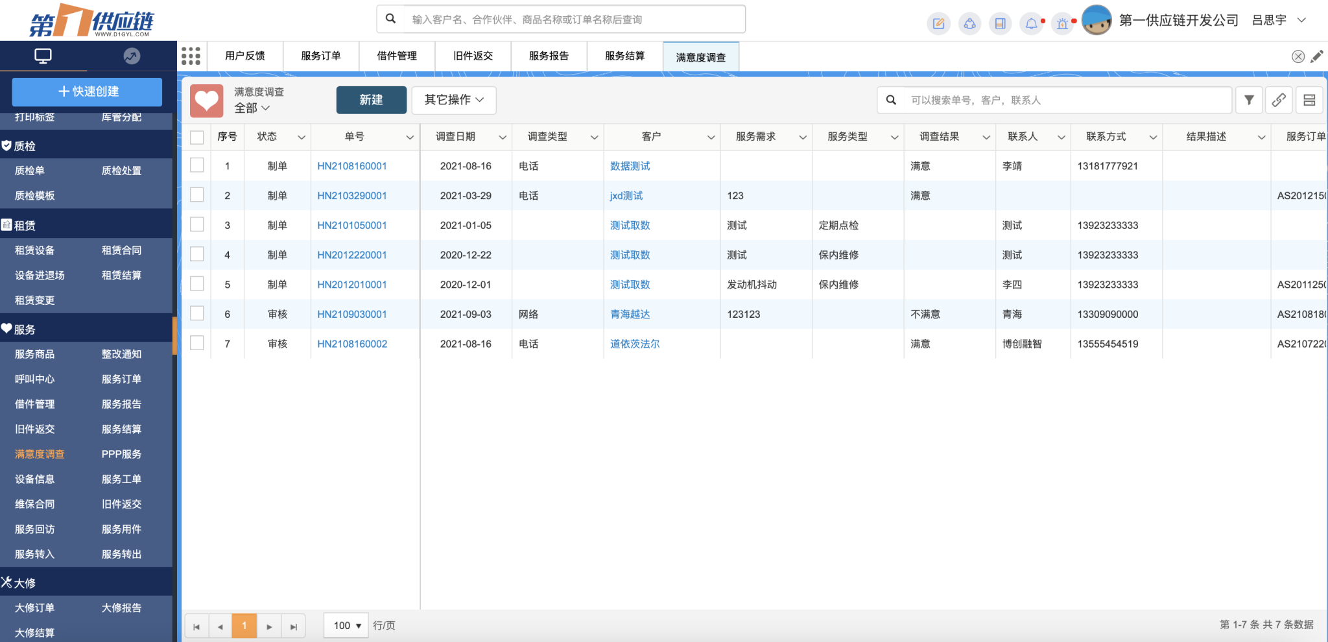This screenshot has width=1328, height=642.
Task: Click the user avatar picture
Action: click(x=1097, y=20)
